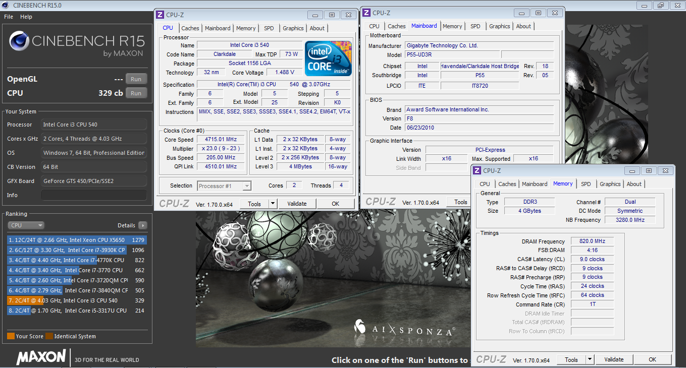
Task: Select Memory tab in Mainboard window
Action: pyautogui.click(x=452, y=26)
